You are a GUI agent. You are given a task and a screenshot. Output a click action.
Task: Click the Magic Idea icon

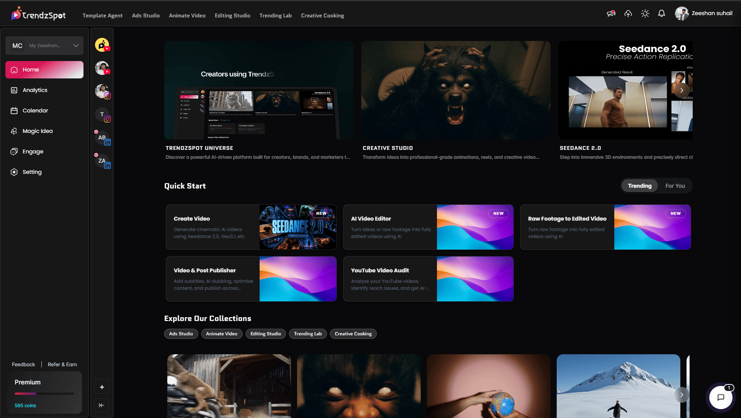pos(14,131)
